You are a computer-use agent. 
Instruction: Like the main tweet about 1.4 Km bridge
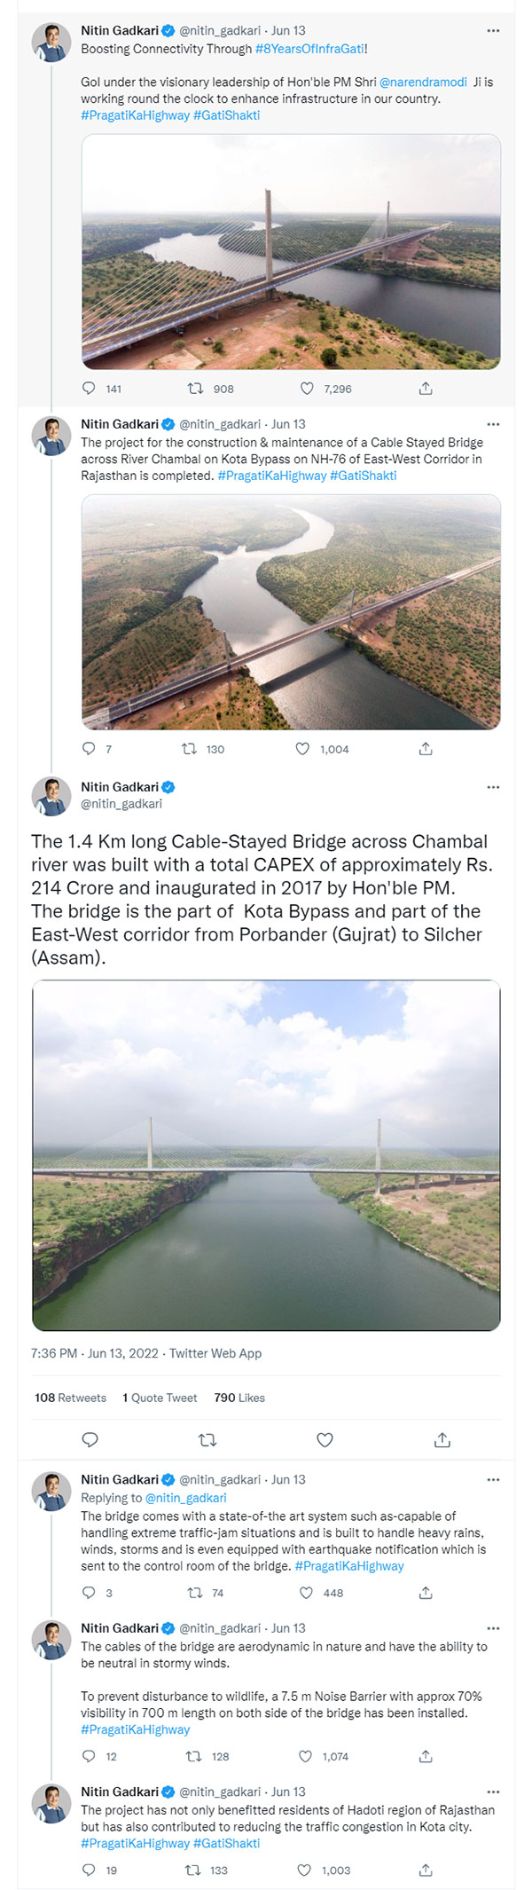click(x=325, y=1439)
